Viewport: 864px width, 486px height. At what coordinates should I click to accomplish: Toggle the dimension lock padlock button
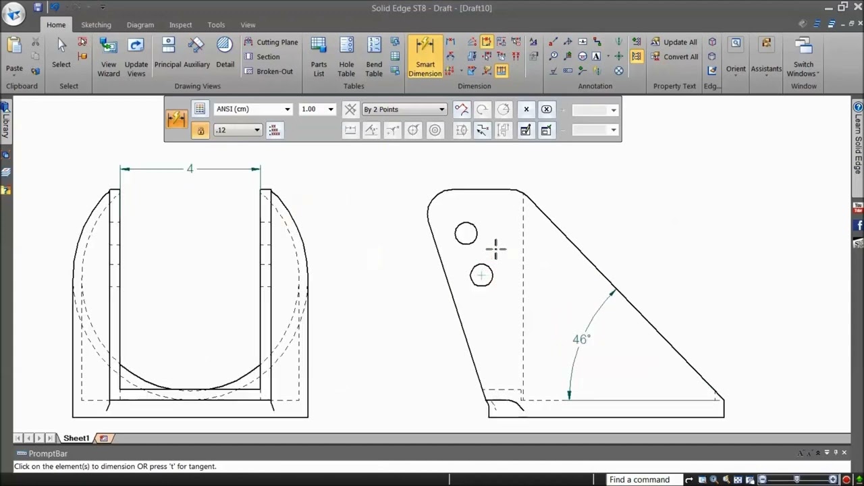coord(200,130)
